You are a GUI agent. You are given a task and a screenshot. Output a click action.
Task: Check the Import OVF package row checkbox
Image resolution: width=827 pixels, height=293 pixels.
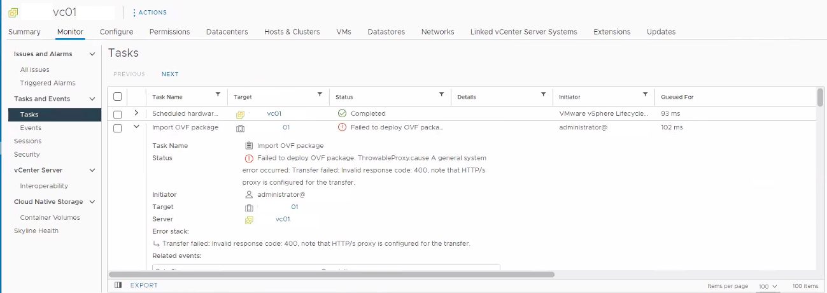tap(117, 128)
